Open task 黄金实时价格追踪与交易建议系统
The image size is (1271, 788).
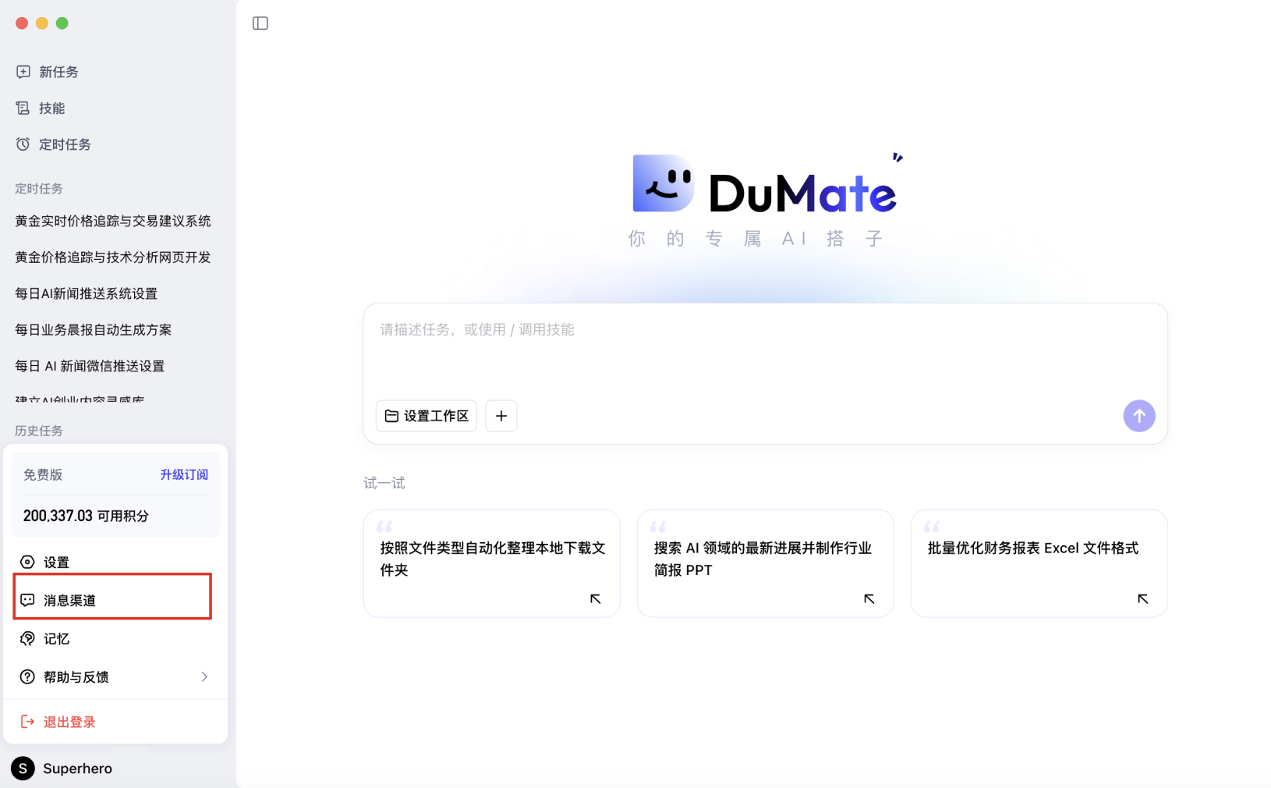click(111, 221)
